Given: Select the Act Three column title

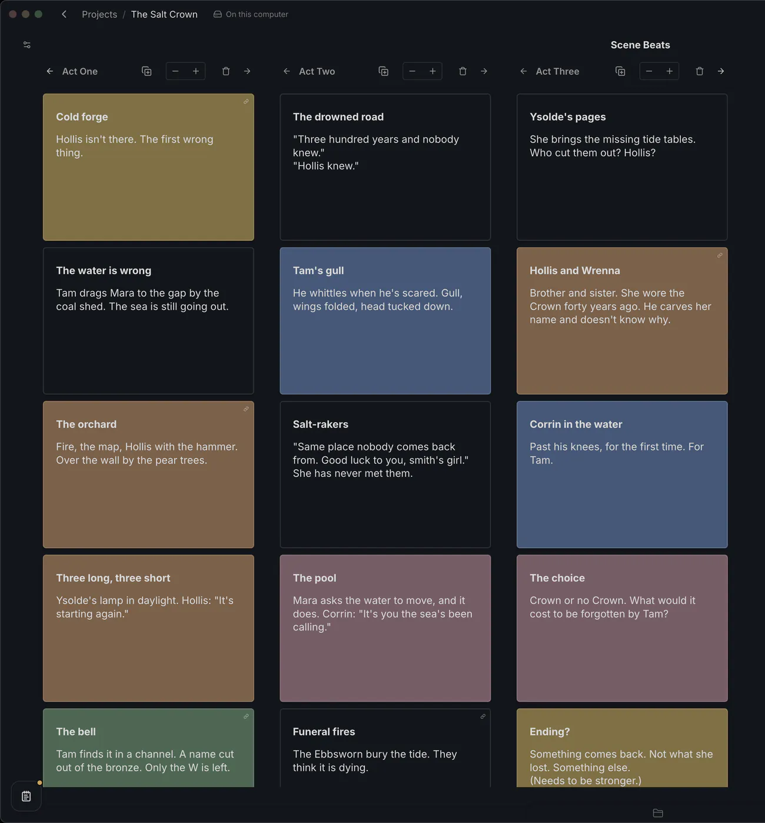Looking at the screenshot, I should pos(557,71).
